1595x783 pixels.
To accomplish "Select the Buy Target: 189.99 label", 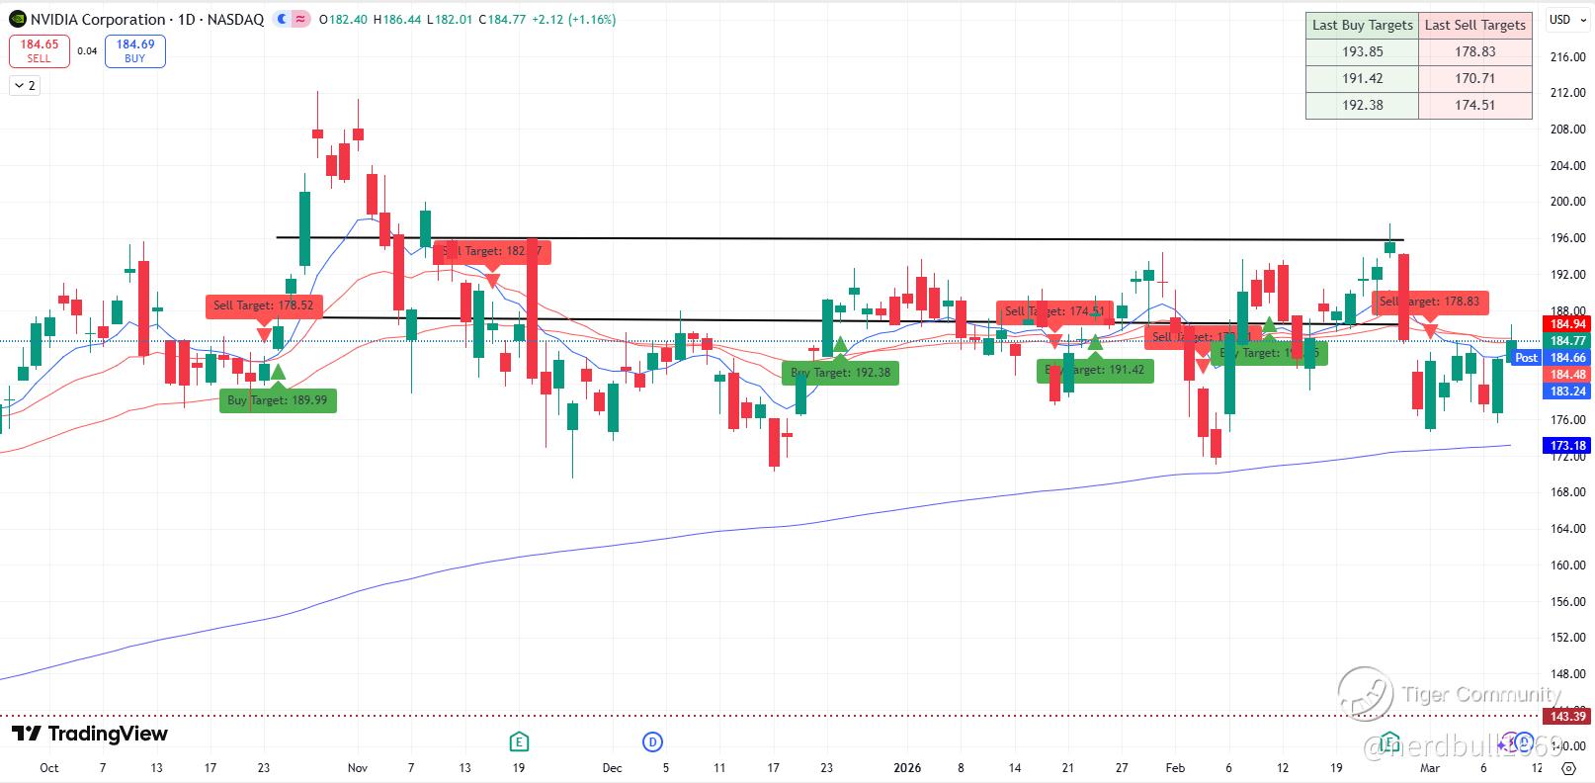I will 278,400.
